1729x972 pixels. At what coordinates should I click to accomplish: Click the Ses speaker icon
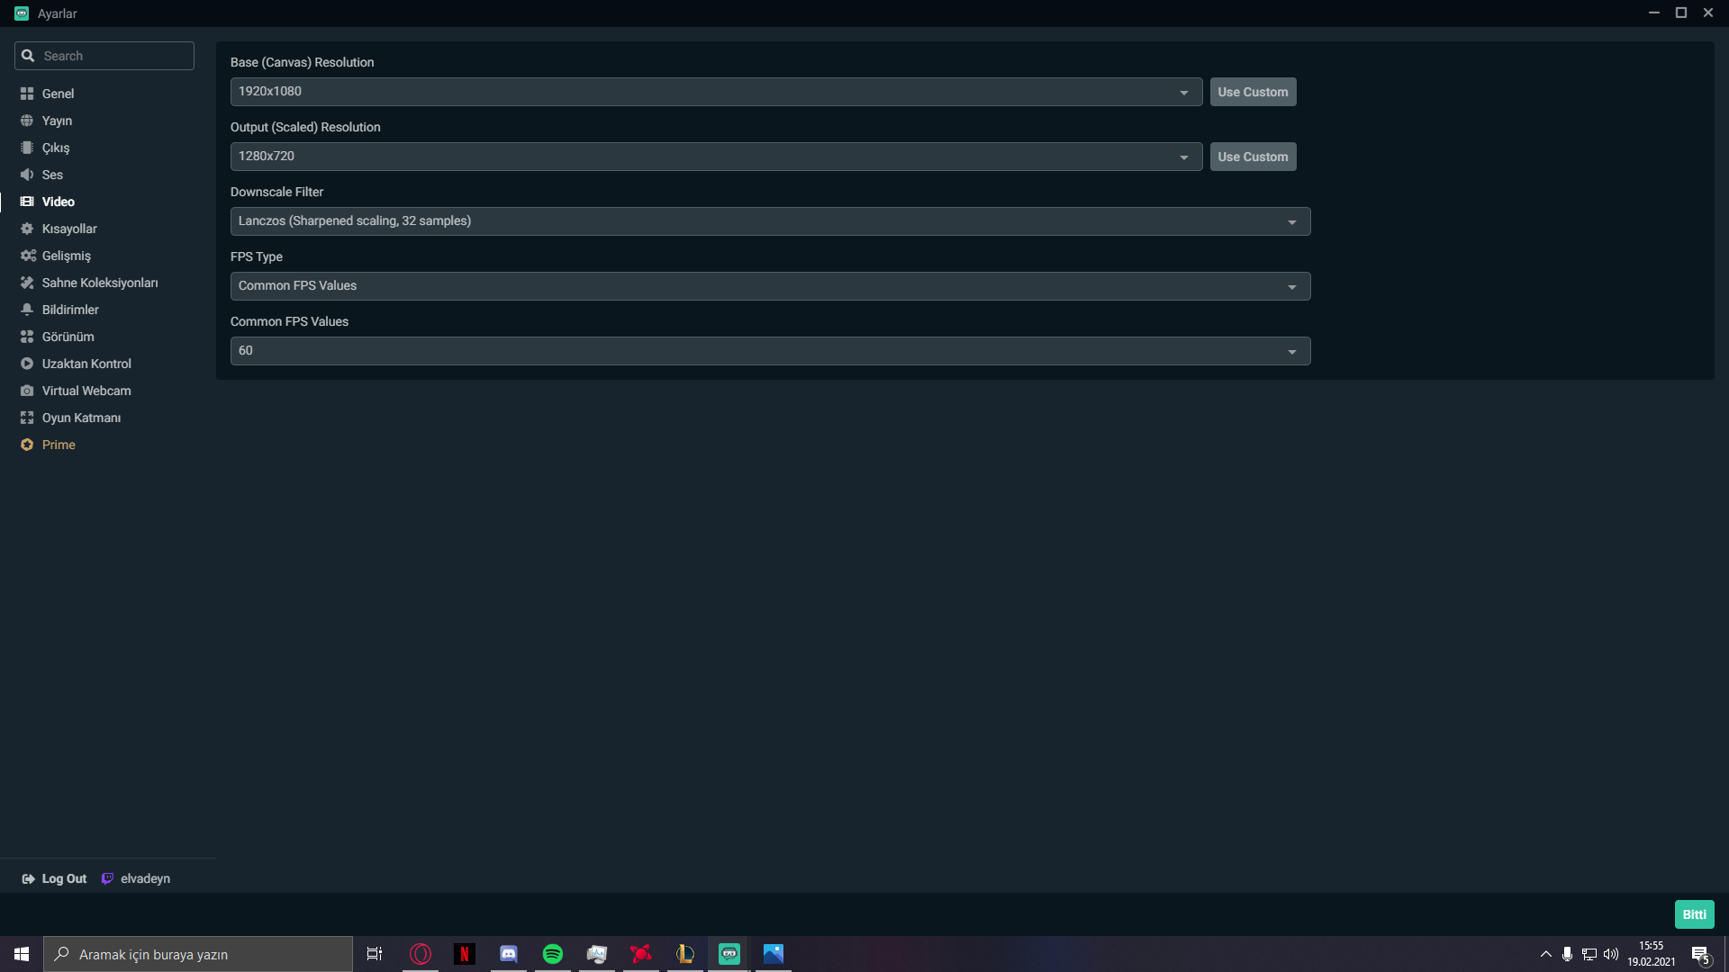pyautogui.click(x=27, y=175)
